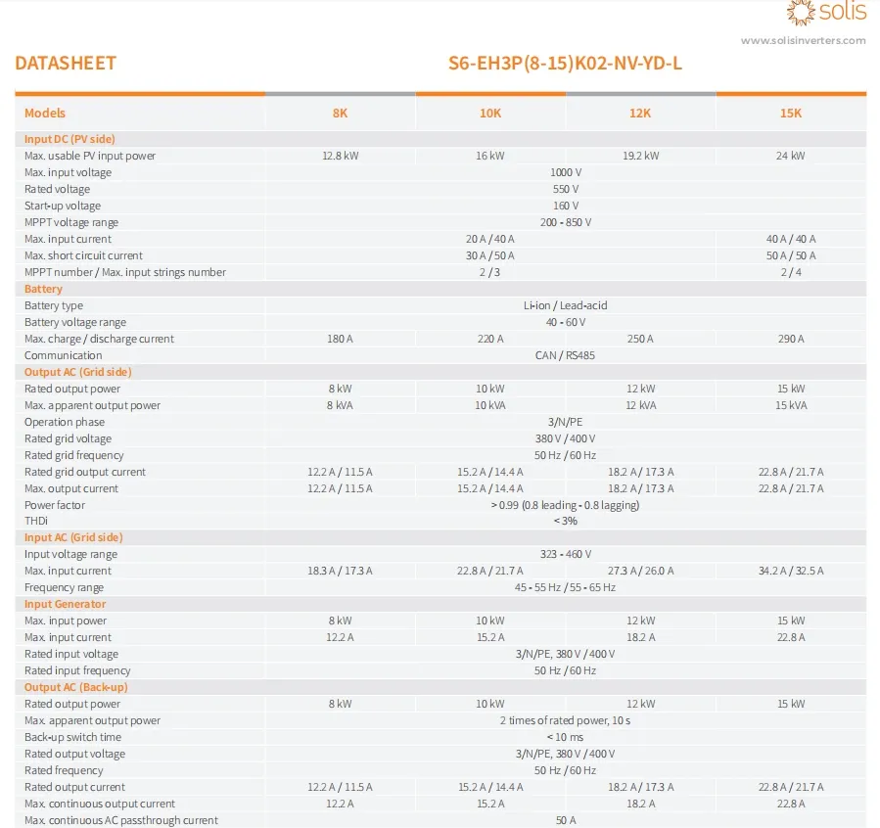Click the Rated output voltage row label
This screenshot has height=828, width=880.
(x=74, y=754)
